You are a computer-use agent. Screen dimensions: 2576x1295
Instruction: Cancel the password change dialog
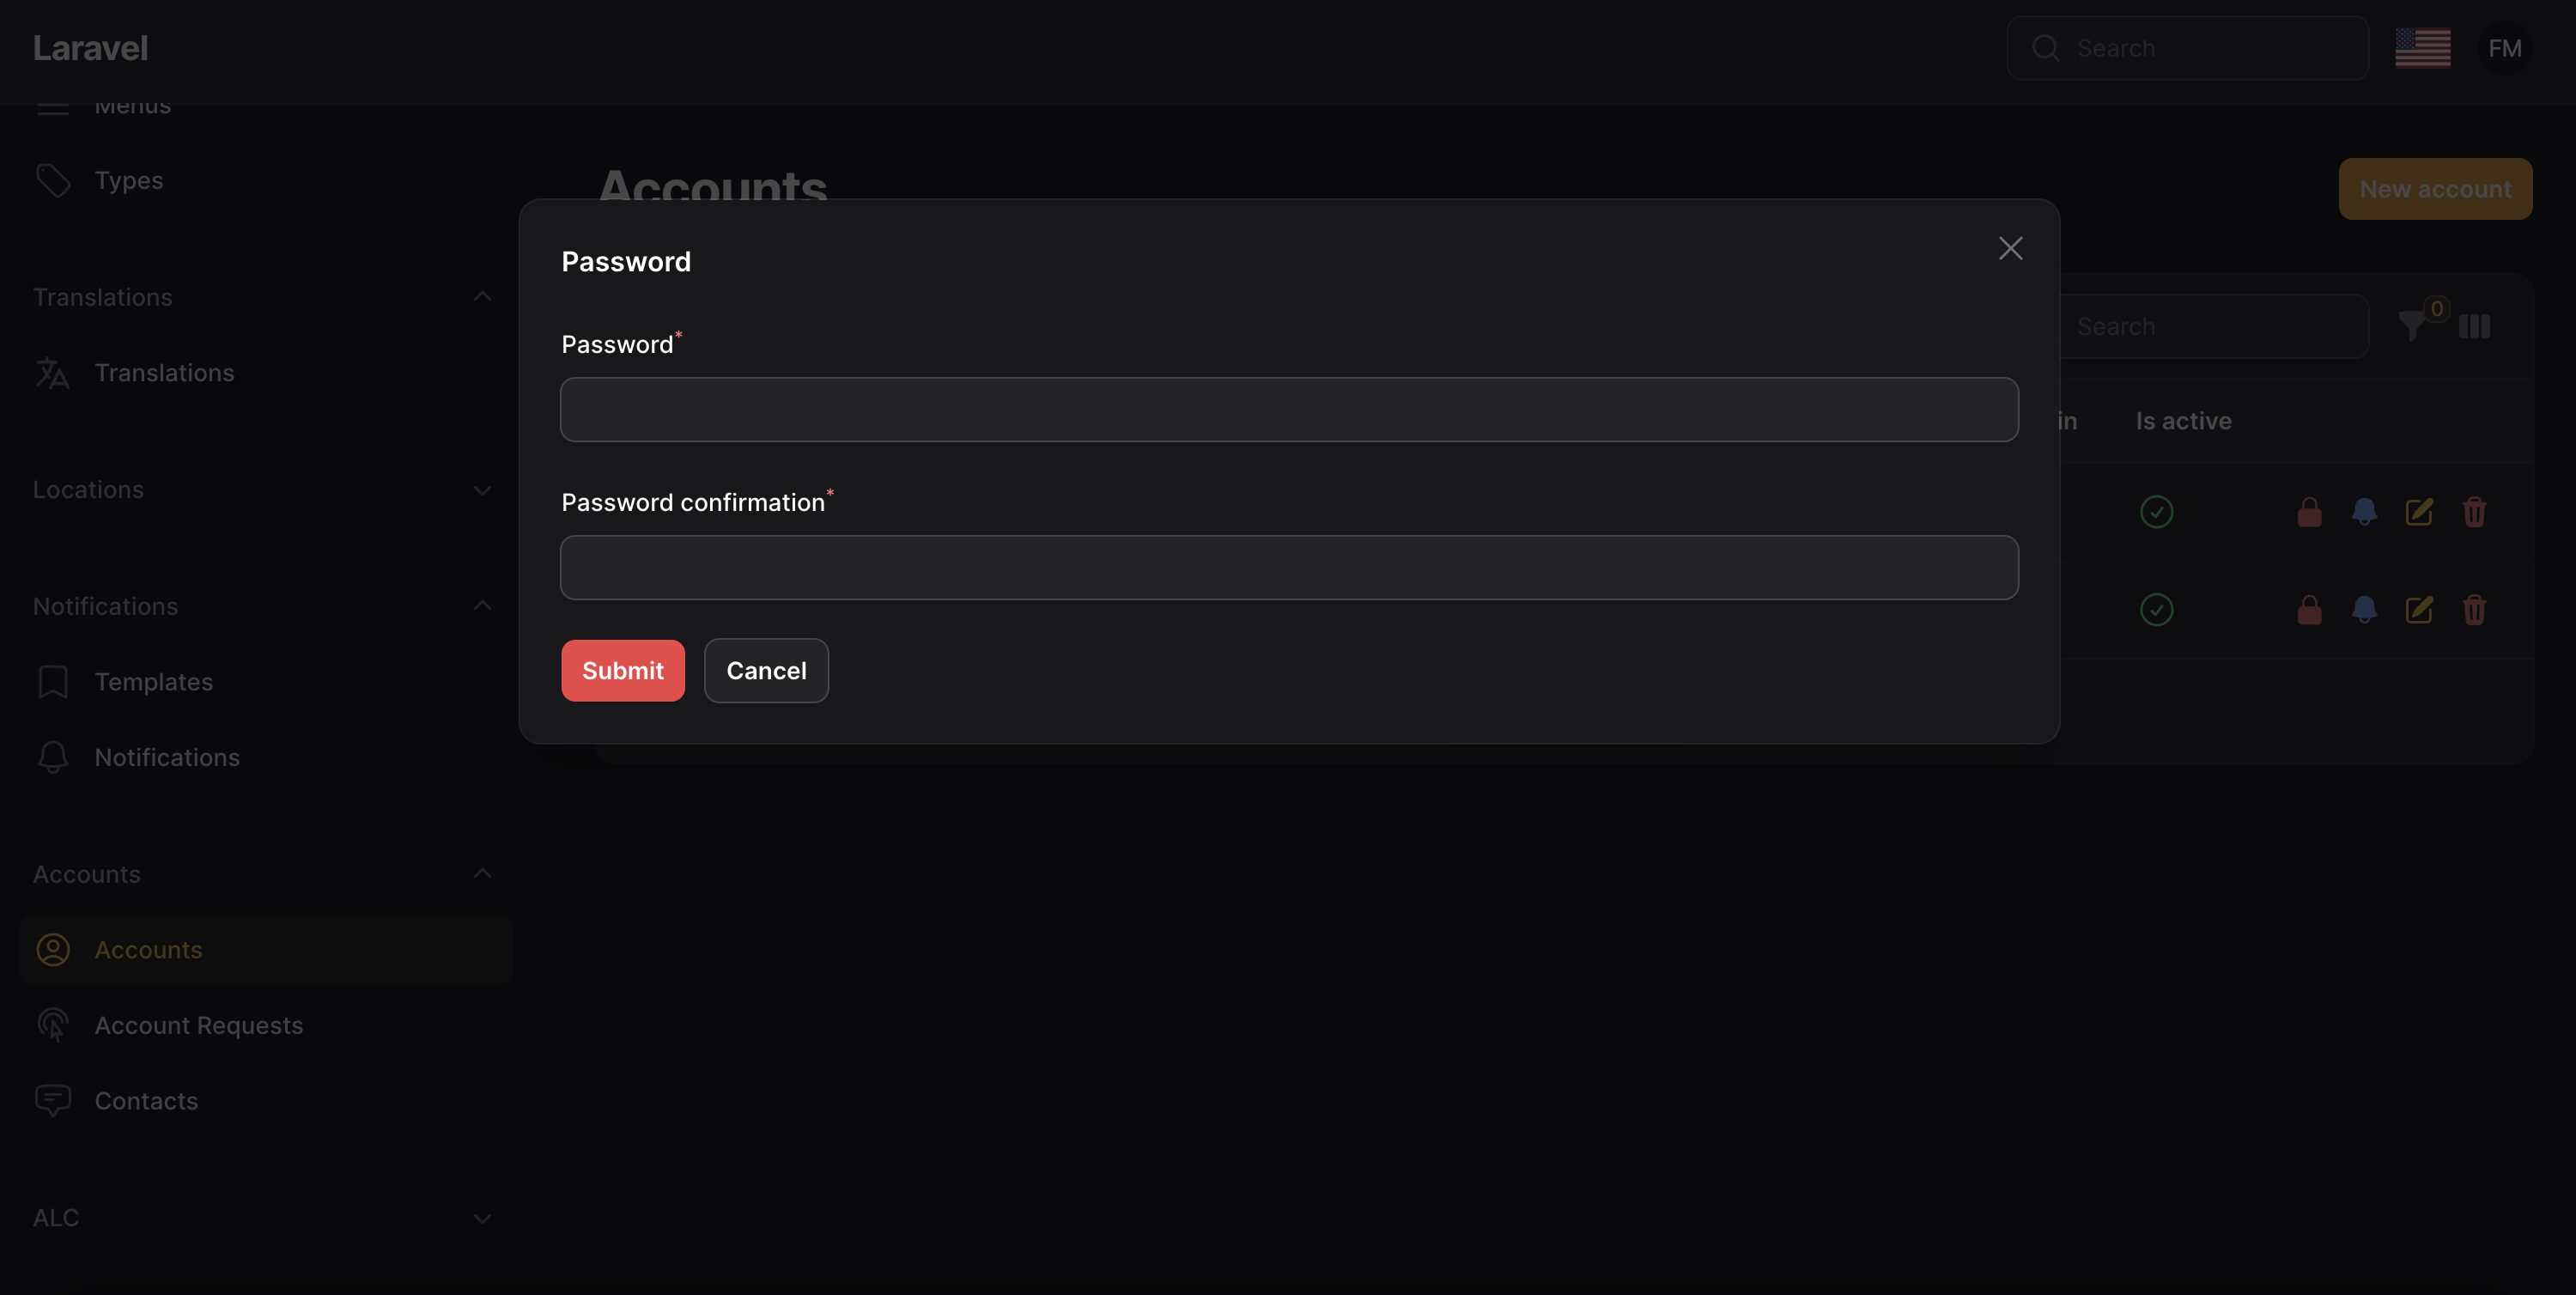tap(762, 671)
